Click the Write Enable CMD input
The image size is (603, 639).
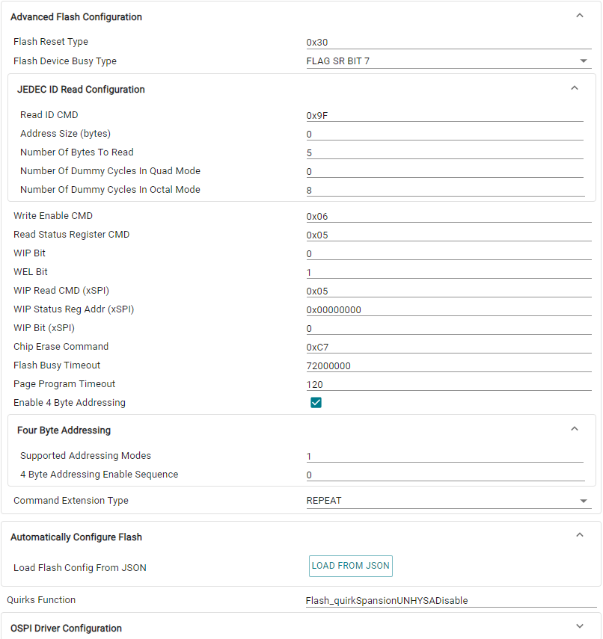pos(449,217)
